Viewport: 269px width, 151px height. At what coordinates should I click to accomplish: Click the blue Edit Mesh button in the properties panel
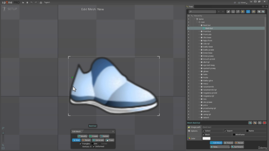coord(216,143)
